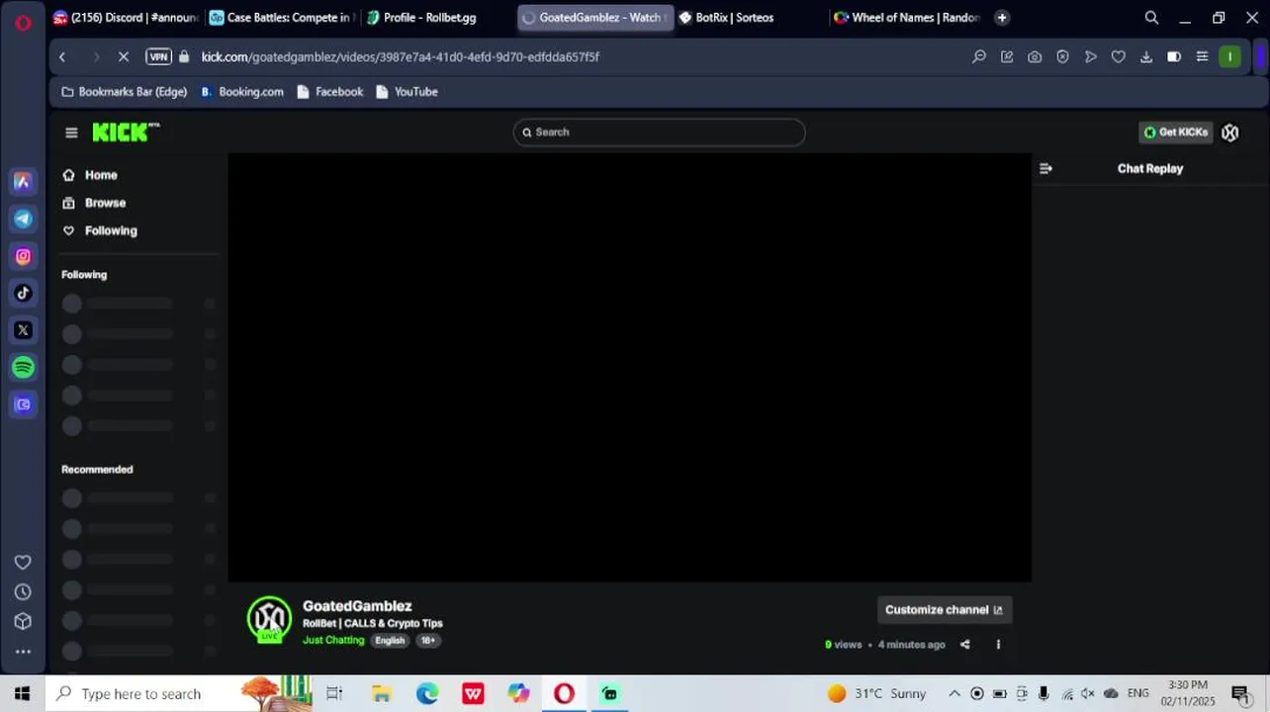Open a new browser tab
The image size is (1270, 712).
[x=1002, y=18]
